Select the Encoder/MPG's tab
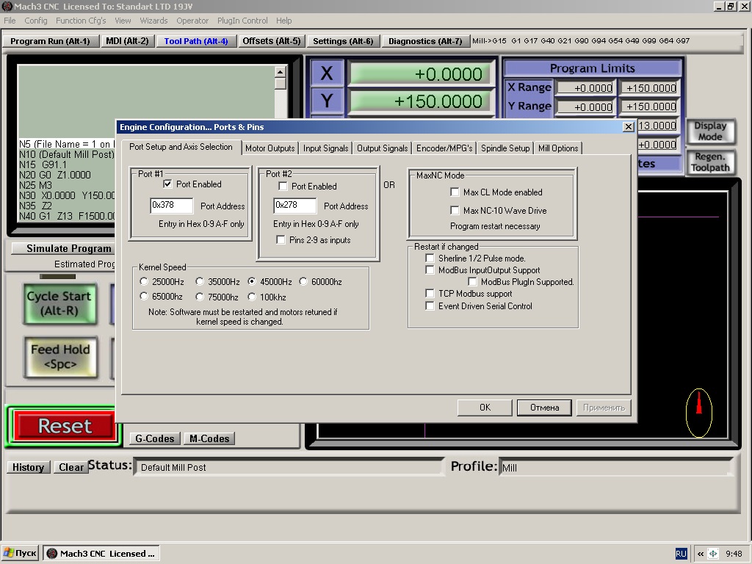This screenshot has width=752, height=564. coord(444,148)
